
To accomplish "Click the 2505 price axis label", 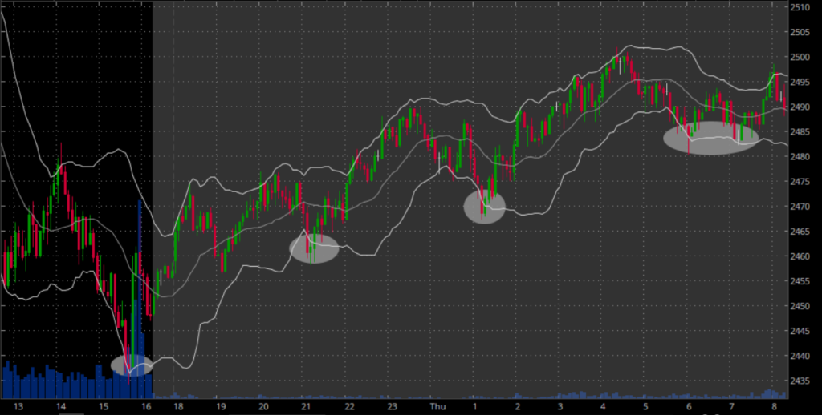I will pyautogui.click(x=800, y=32).
